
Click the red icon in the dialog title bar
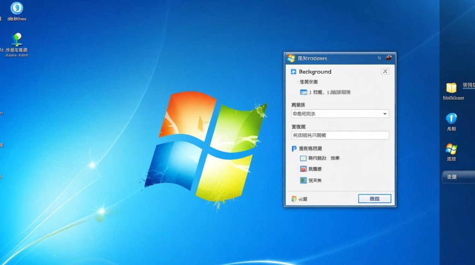tap(389, 58)
